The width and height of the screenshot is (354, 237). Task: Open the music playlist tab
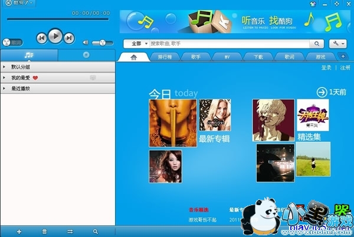(29, 55)
